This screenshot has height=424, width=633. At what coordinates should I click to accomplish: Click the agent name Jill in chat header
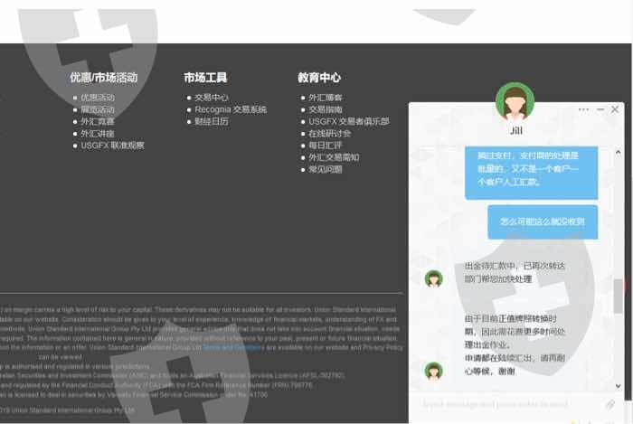coord(516,130)
